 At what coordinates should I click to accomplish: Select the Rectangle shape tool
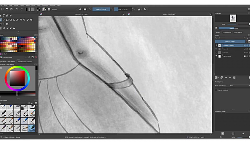(x=7, y=20)
